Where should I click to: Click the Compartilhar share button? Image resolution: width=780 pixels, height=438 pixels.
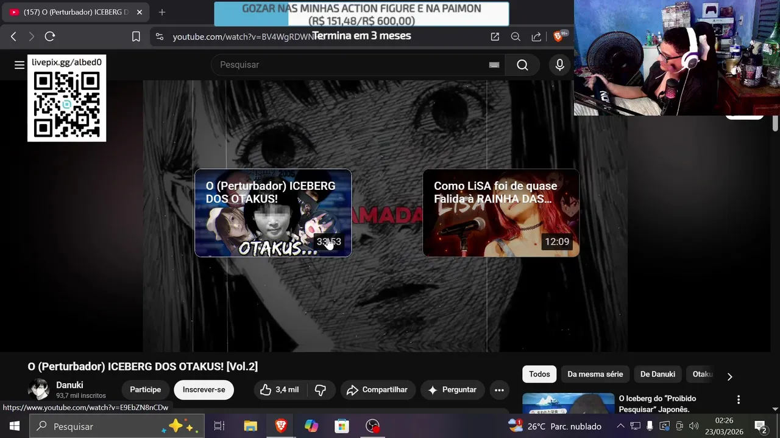pos(378,390)
